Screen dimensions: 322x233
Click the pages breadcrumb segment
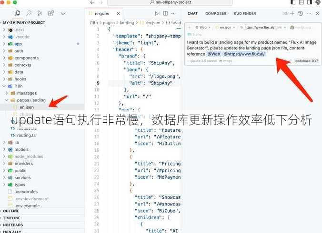[109, 22]
